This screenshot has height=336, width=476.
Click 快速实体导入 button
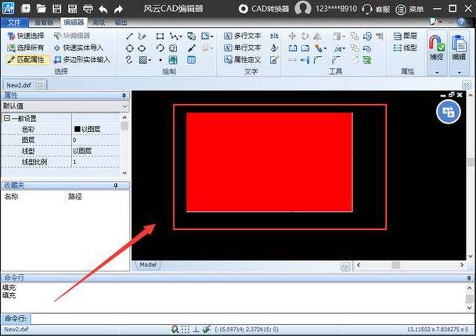point(78,48)
